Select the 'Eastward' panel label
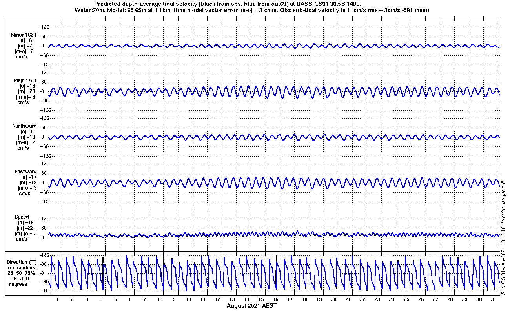This screenshot has height=314, width=510. (x=25, y=172)
